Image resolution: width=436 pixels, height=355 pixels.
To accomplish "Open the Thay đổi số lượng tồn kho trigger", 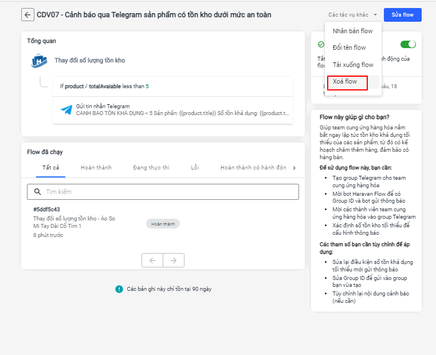I will point(90,60).
